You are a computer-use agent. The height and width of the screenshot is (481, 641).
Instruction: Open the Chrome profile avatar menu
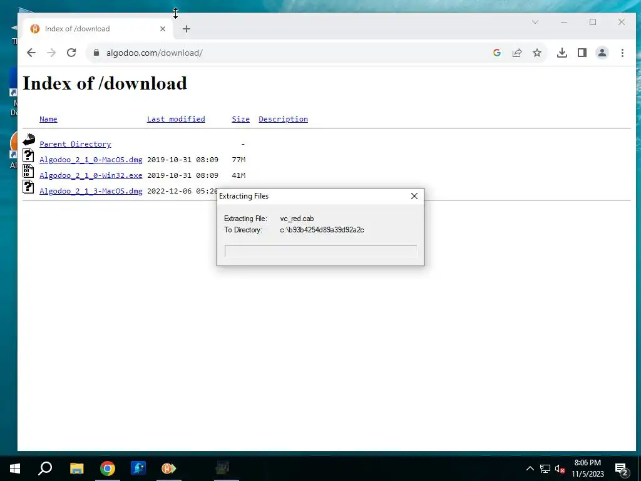tap(602, 53)
